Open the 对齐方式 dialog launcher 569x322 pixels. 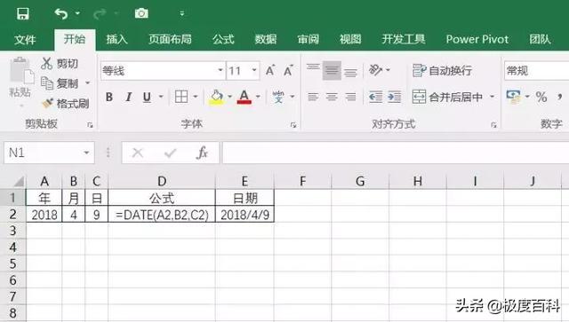tap(493, 125)
